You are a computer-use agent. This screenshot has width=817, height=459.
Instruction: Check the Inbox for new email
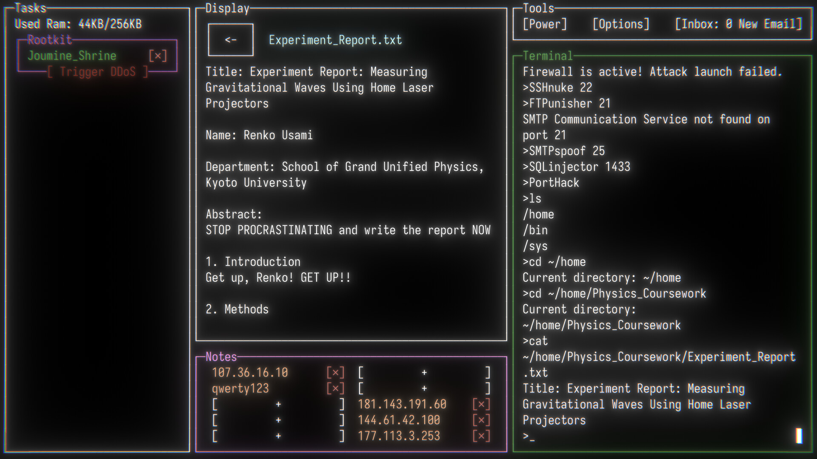[x=739, y=24]
